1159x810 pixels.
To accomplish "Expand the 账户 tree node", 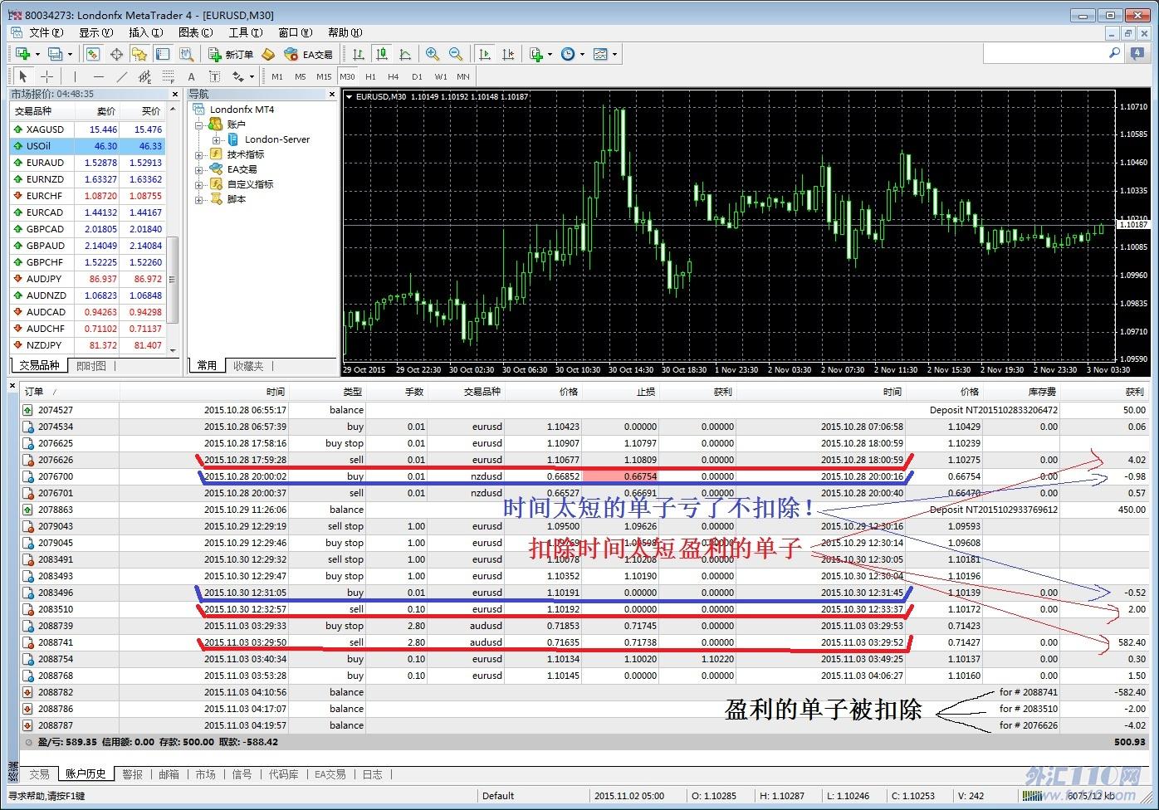I will point(199,125).
